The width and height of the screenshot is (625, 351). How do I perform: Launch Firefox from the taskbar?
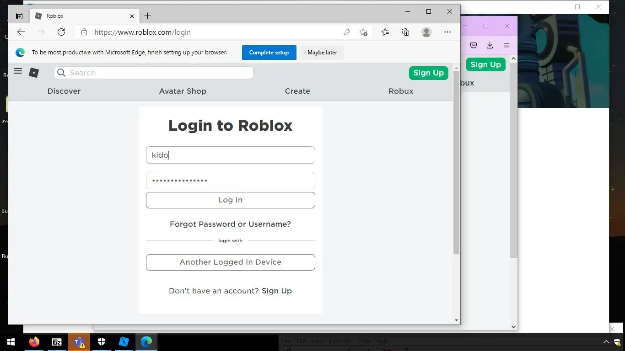34,342
